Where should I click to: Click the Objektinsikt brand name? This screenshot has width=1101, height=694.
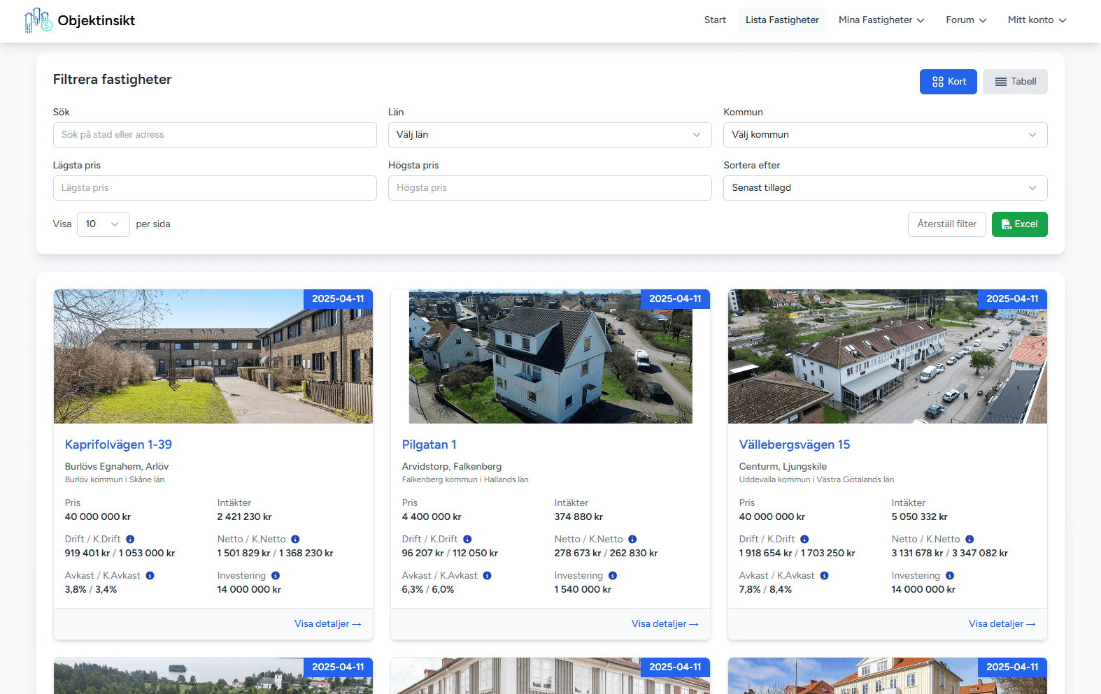(x=97, y=20)
